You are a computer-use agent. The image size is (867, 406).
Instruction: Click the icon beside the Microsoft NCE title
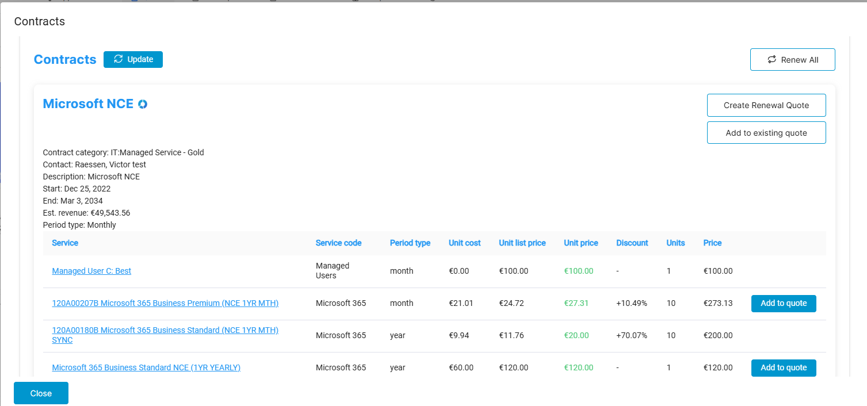[143, 104]
